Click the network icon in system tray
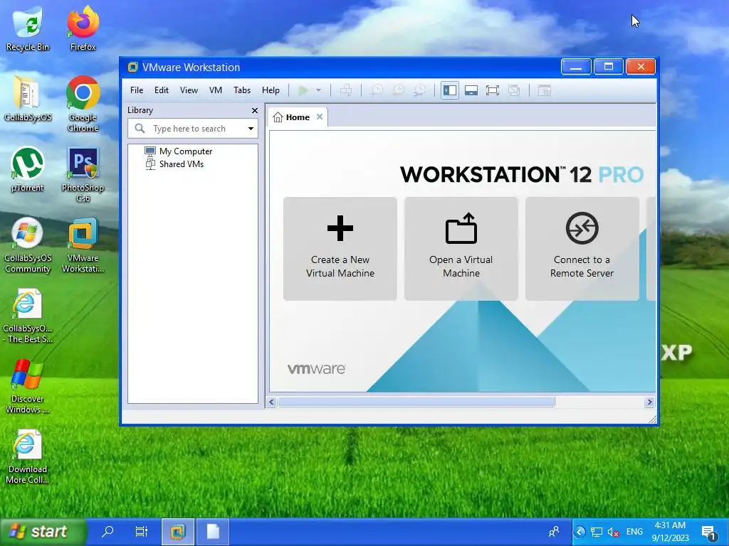The image size is (729, 546). pyautogui.click(x=596, y=532)
